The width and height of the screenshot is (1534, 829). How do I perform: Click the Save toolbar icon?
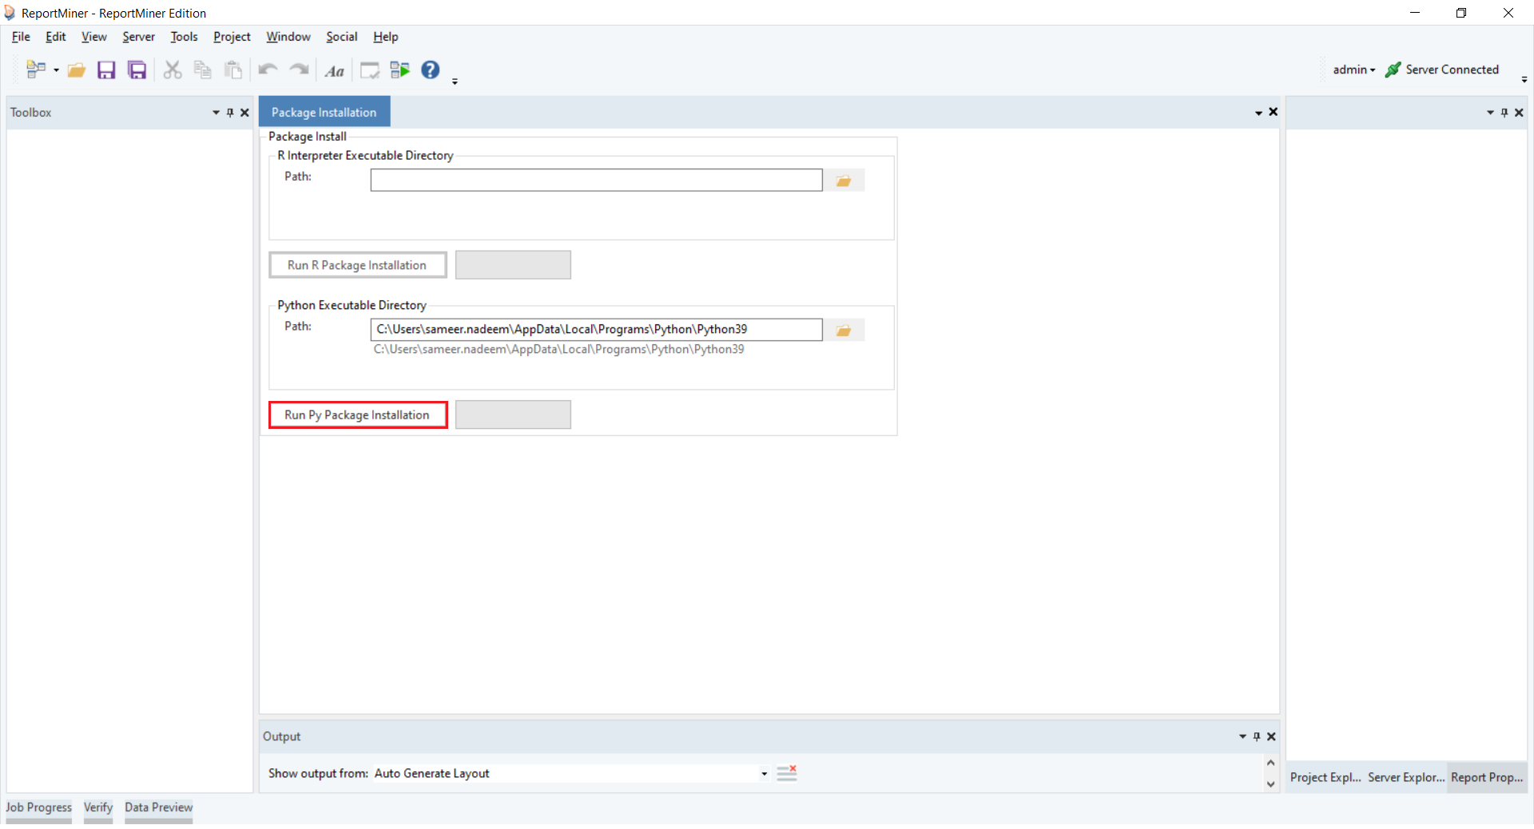[106, 70]
